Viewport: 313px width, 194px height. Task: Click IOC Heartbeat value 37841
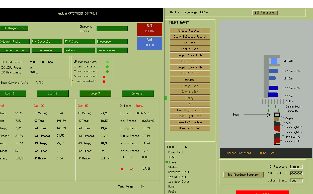click(x=34, y=72)
